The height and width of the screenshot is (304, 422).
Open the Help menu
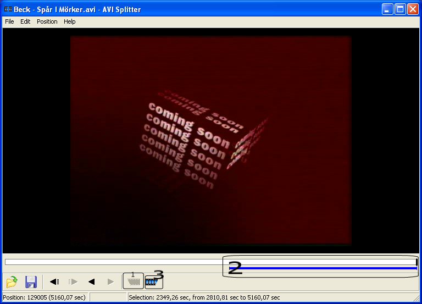coord(69,21)
